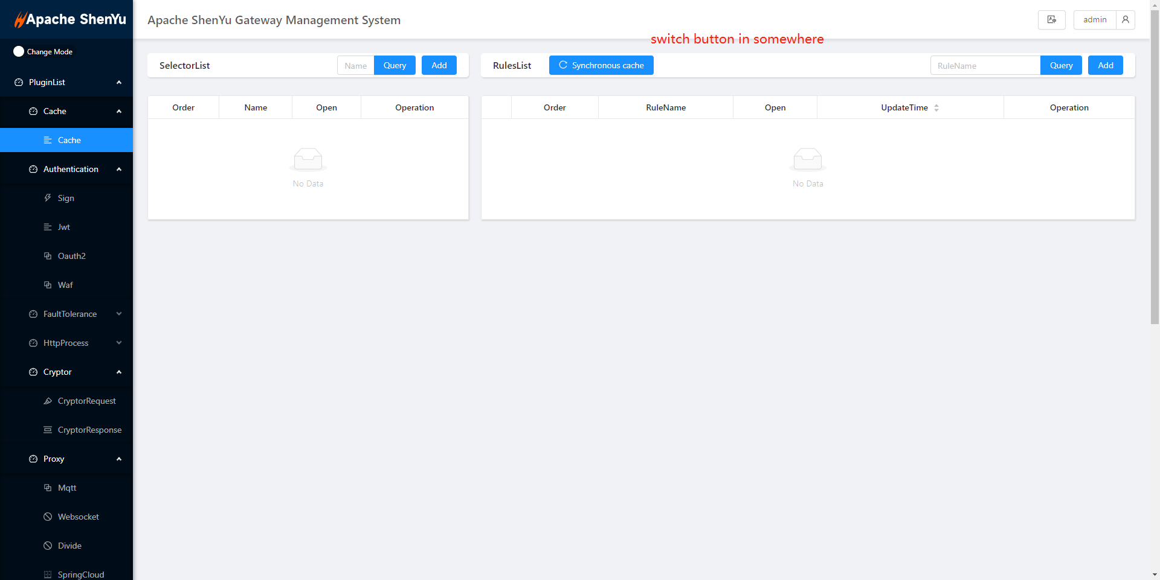Click the HttpProcess group icon
Screen dimensions: 1160x580
[33, 343]
